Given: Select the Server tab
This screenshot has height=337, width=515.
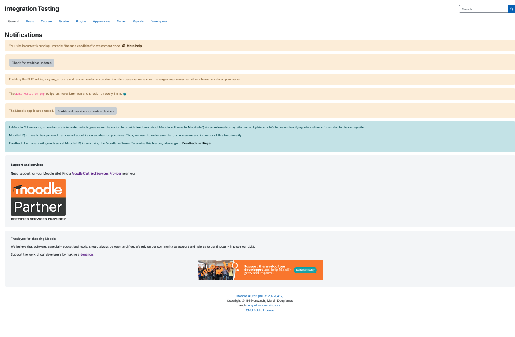Looking at the screenshot, I should pyautogui.click(x=121, y=21).
